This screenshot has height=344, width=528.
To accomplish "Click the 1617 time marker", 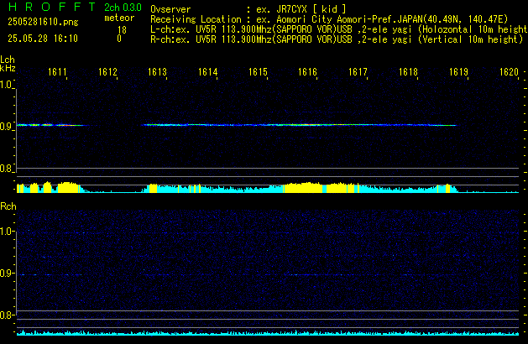I will (x=358, y=72).
